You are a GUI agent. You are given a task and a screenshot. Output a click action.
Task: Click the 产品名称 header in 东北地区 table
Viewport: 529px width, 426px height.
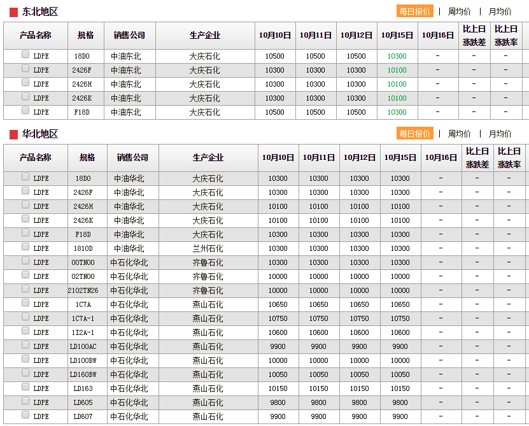point(36,36)
